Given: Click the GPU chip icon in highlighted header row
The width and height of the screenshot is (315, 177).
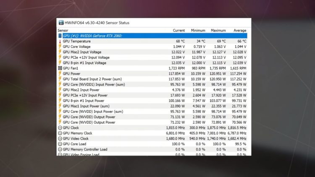Looking at the screenshot, I should pos(60,36).
